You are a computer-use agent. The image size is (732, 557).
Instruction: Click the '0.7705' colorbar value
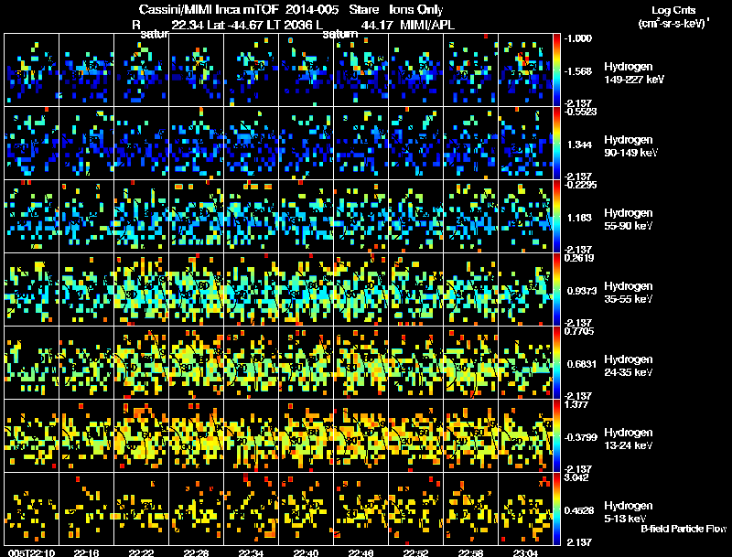tap(579, 332)
